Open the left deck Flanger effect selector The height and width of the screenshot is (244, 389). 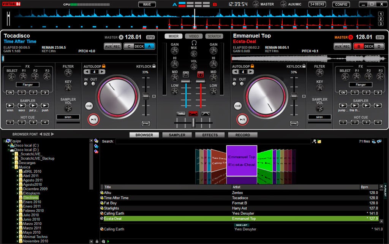click(x=27, y=85)
